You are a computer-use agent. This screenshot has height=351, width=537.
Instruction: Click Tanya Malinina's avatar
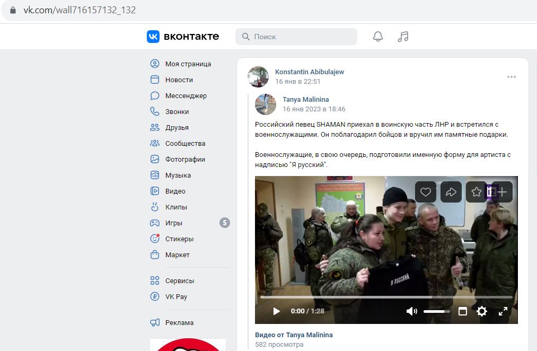(266, 104)
